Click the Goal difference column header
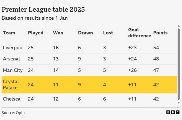The height and width of the screenshot is (120, 182). pyautogui.click(x=139, y=33)
